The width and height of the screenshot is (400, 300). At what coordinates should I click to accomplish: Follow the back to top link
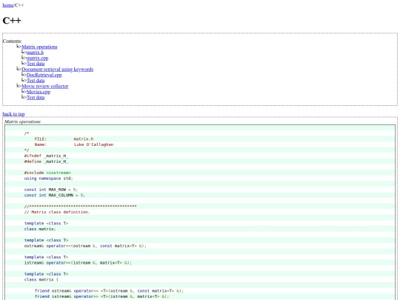click(x=13, y=114)
